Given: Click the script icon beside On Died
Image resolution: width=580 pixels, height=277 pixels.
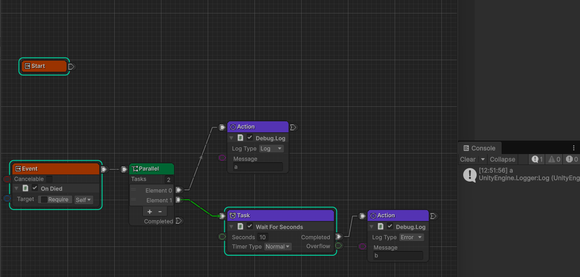Looking at the screenshot, I should click(x=25, y=188).
